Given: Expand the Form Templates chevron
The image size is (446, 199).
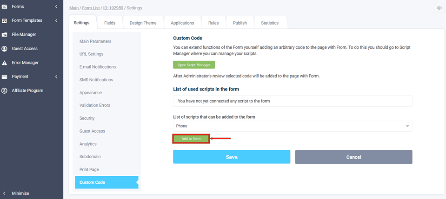Looking at the screenshot, I should click(56, 20).
